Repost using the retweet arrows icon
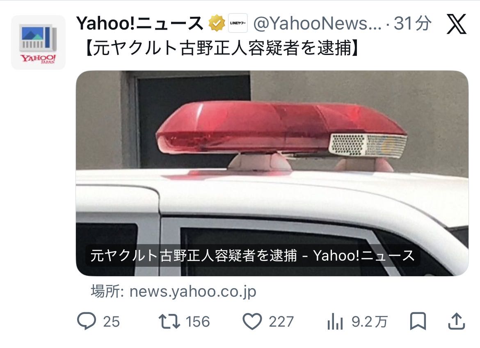 pos(169,321)
